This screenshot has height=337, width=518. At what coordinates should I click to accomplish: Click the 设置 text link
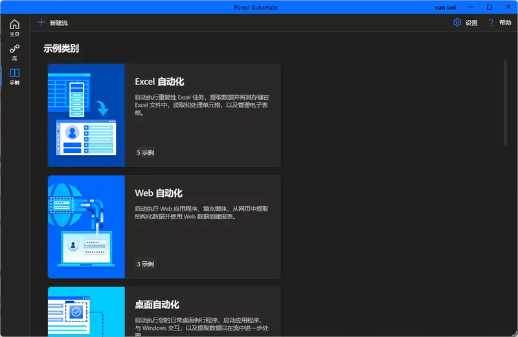(471, 23)
